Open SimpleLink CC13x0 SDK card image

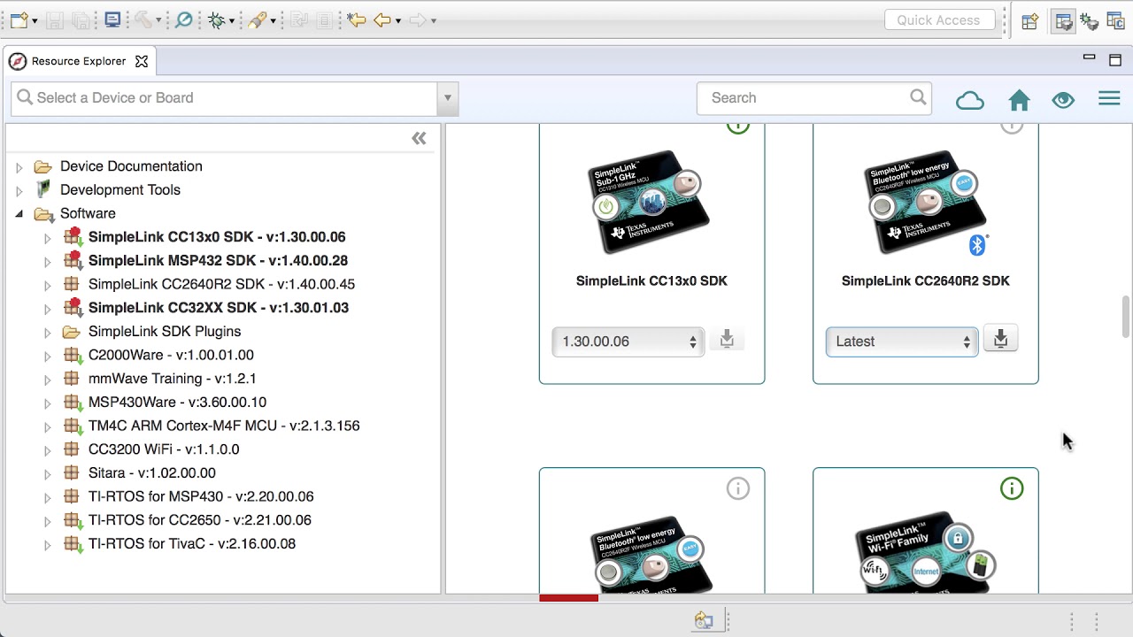click(649, 202)
